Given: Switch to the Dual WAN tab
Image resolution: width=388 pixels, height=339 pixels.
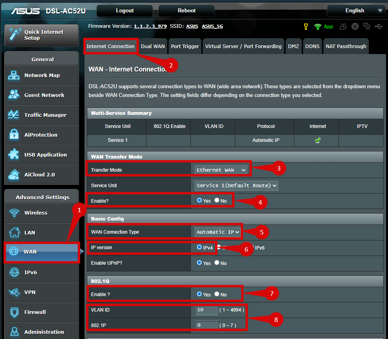Looking at the screenshot, I should [153, 46].
